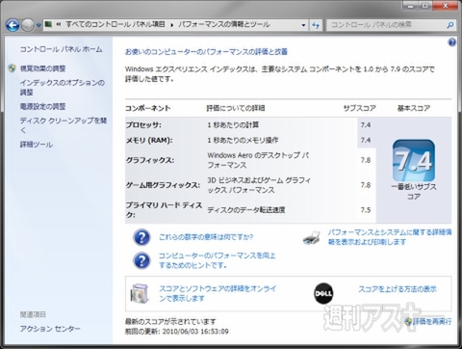Open 電源設定の調整 link
Screen dimensions: 462x349
[x=42, y=106]
